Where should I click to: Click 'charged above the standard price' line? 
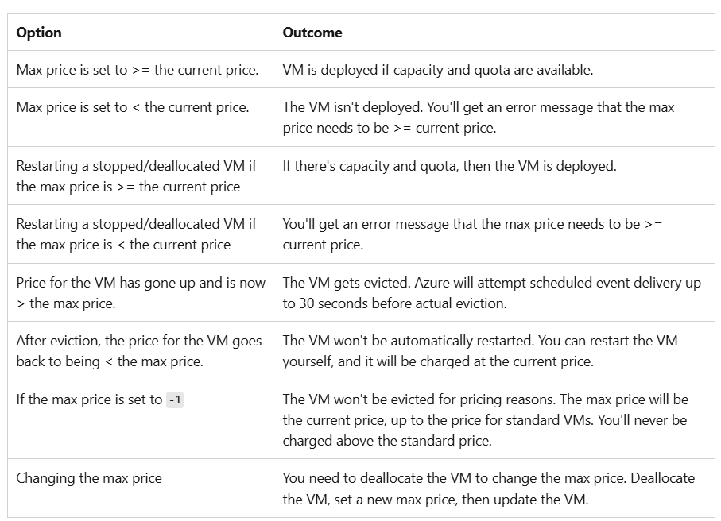click(x=387, y=441)
